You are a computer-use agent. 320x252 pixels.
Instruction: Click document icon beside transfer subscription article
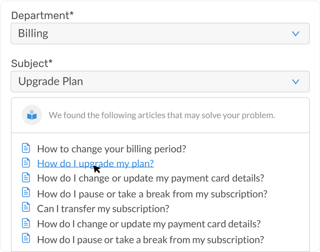(x=26, y=208)
